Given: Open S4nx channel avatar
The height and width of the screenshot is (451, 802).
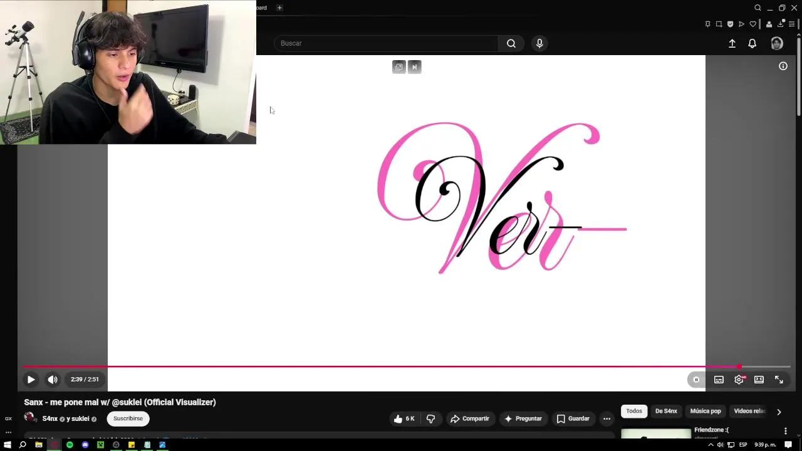Looking at the screenshot, I should [30, 418].
